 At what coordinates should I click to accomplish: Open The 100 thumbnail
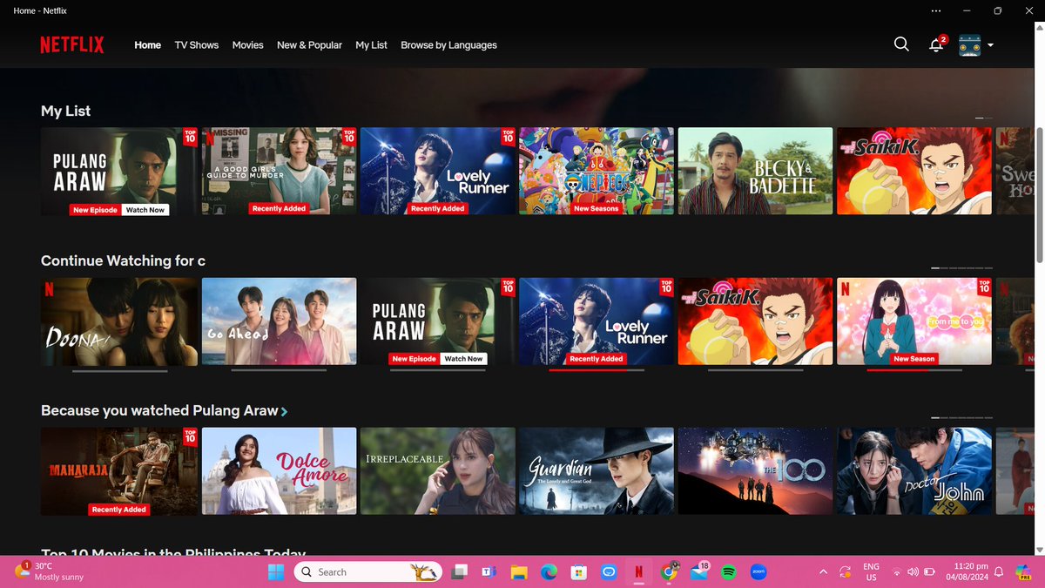pos(756,471)
